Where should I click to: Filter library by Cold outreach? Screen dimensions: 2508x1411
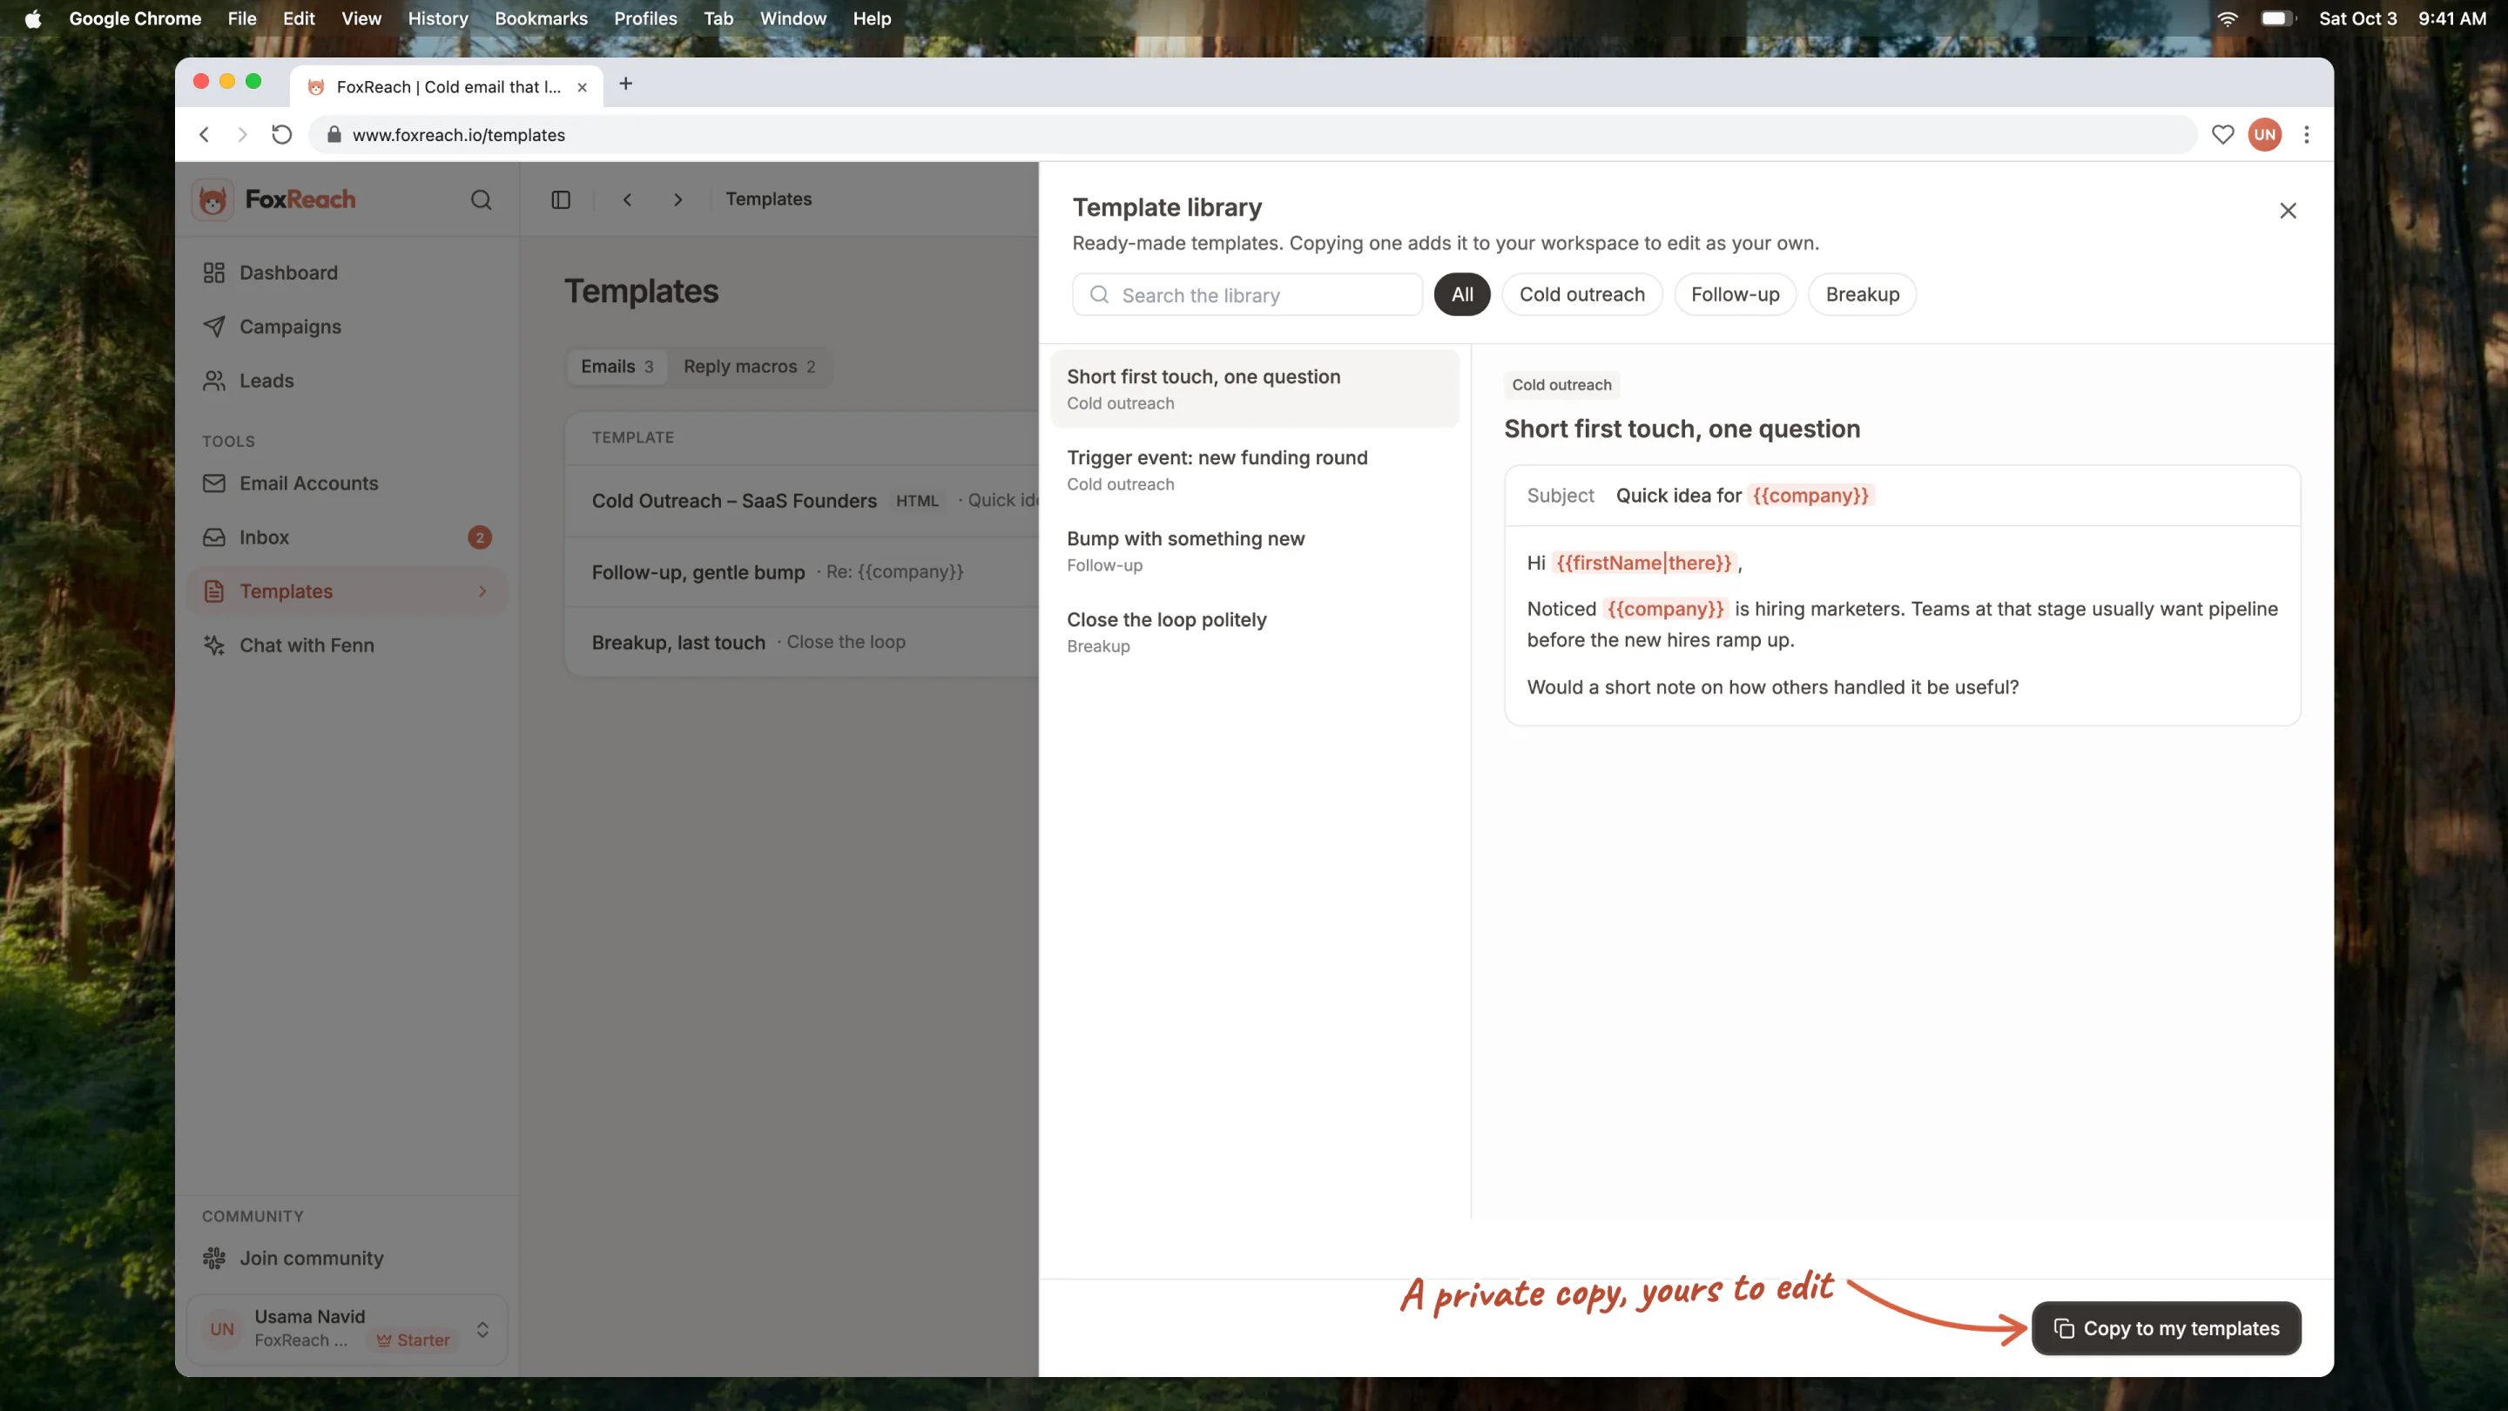tap(1582, 294)
